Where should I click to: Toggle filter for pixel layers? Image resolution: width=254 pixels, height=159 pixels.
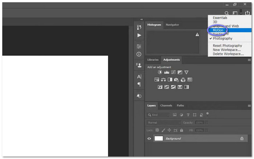[x=175, y=115]
